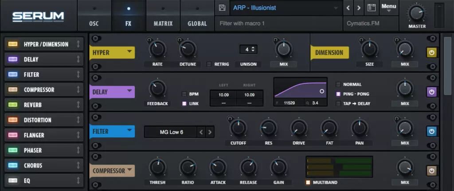
Task: Switch to the MATRIX tab
Action: tap(163, 15)
